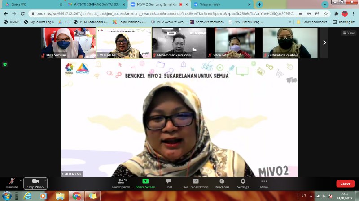Open the Participants panel
This screenshot has width=359, height=201.
click(121, 184)
